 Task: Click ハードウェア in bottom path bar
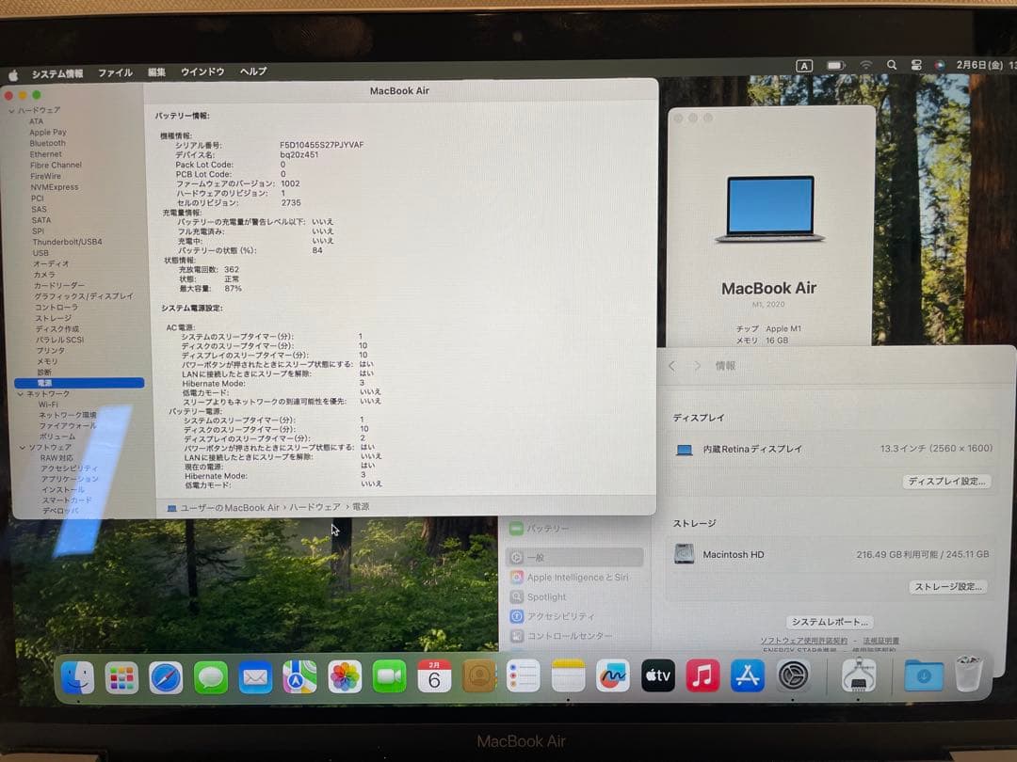315,507
